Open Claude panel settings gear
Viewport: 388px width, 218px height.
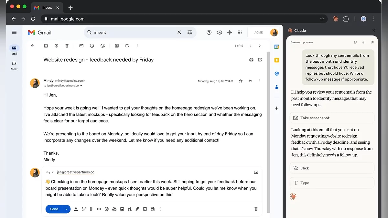[x=364, y=42]
